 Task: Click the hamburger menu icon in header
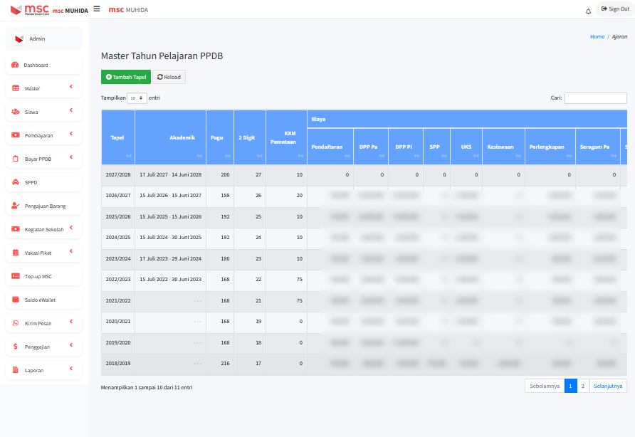point(97,9)
